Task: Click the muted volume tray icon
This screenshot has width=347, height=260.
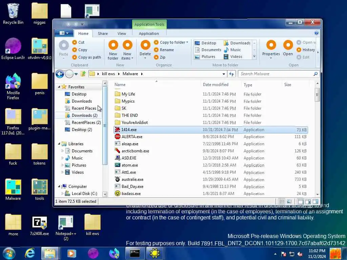Action: click(300, 254)
